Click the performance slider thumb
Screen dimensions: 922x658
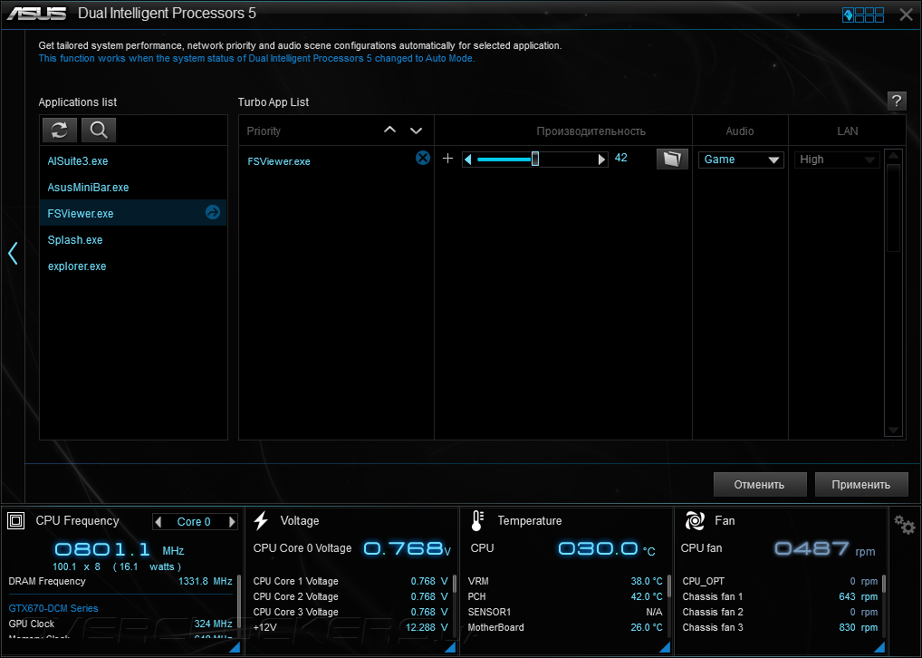[535, 159]
